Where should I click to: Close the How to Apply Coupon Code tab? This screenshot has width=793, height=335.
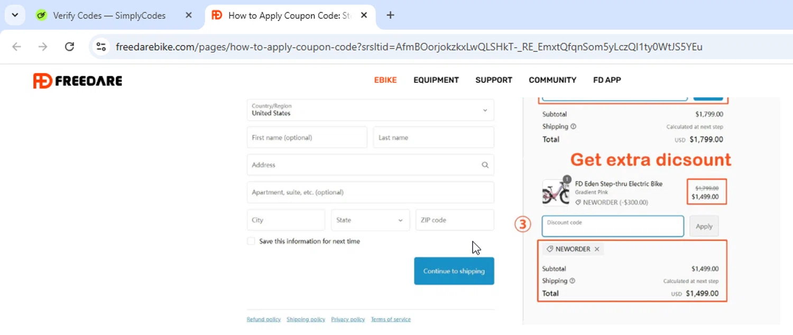364,15
